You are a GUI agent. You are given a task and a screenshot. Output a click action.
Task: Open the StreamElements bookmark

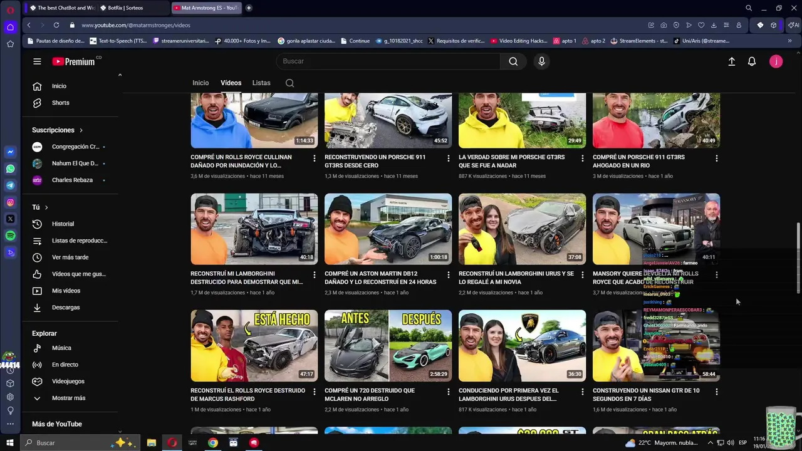point(638,41)
